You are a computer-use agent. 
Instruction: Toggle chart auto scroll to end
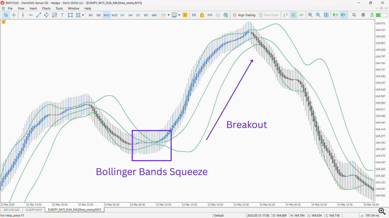click(335, 15)
